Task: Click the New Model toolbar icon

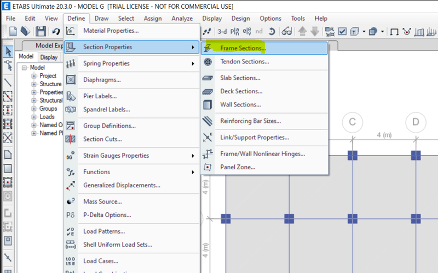Action: 13,31
